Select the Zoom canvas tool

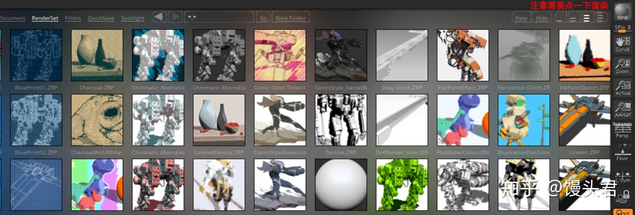pos(623,66)
